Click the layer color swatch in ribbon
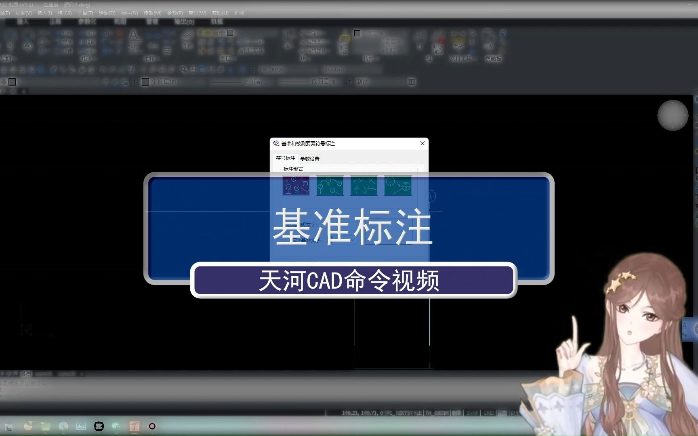 [x=230, y=33]
